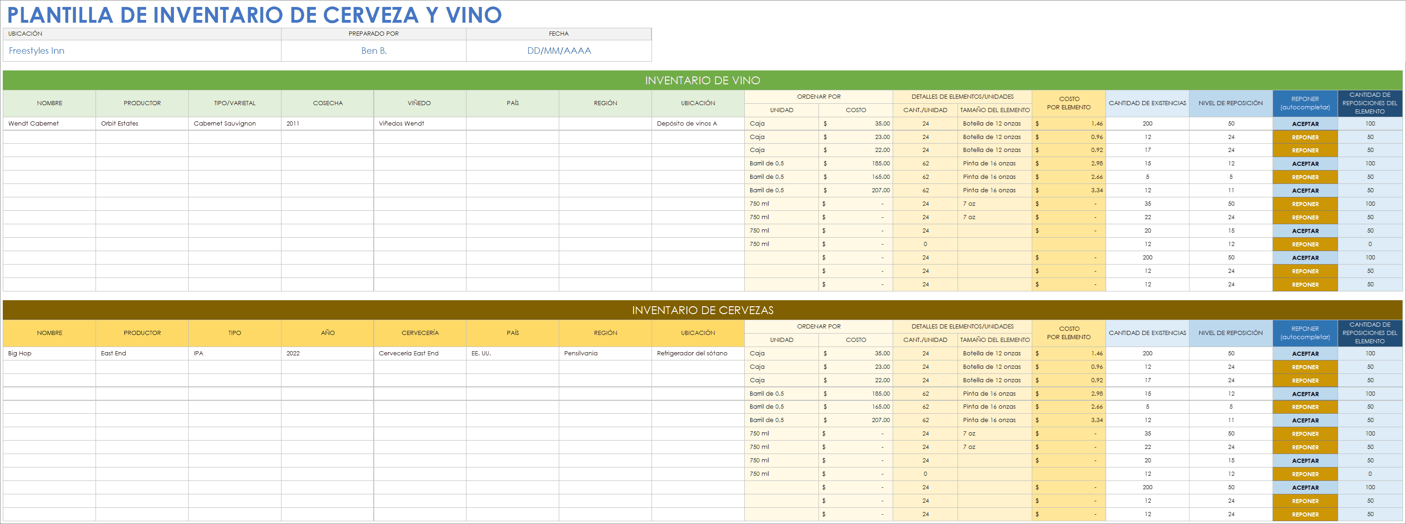Select the 'VIÑEDO' column header
Image resolution: width=1406 pixels, height=524 pixels.
[420, 104]
